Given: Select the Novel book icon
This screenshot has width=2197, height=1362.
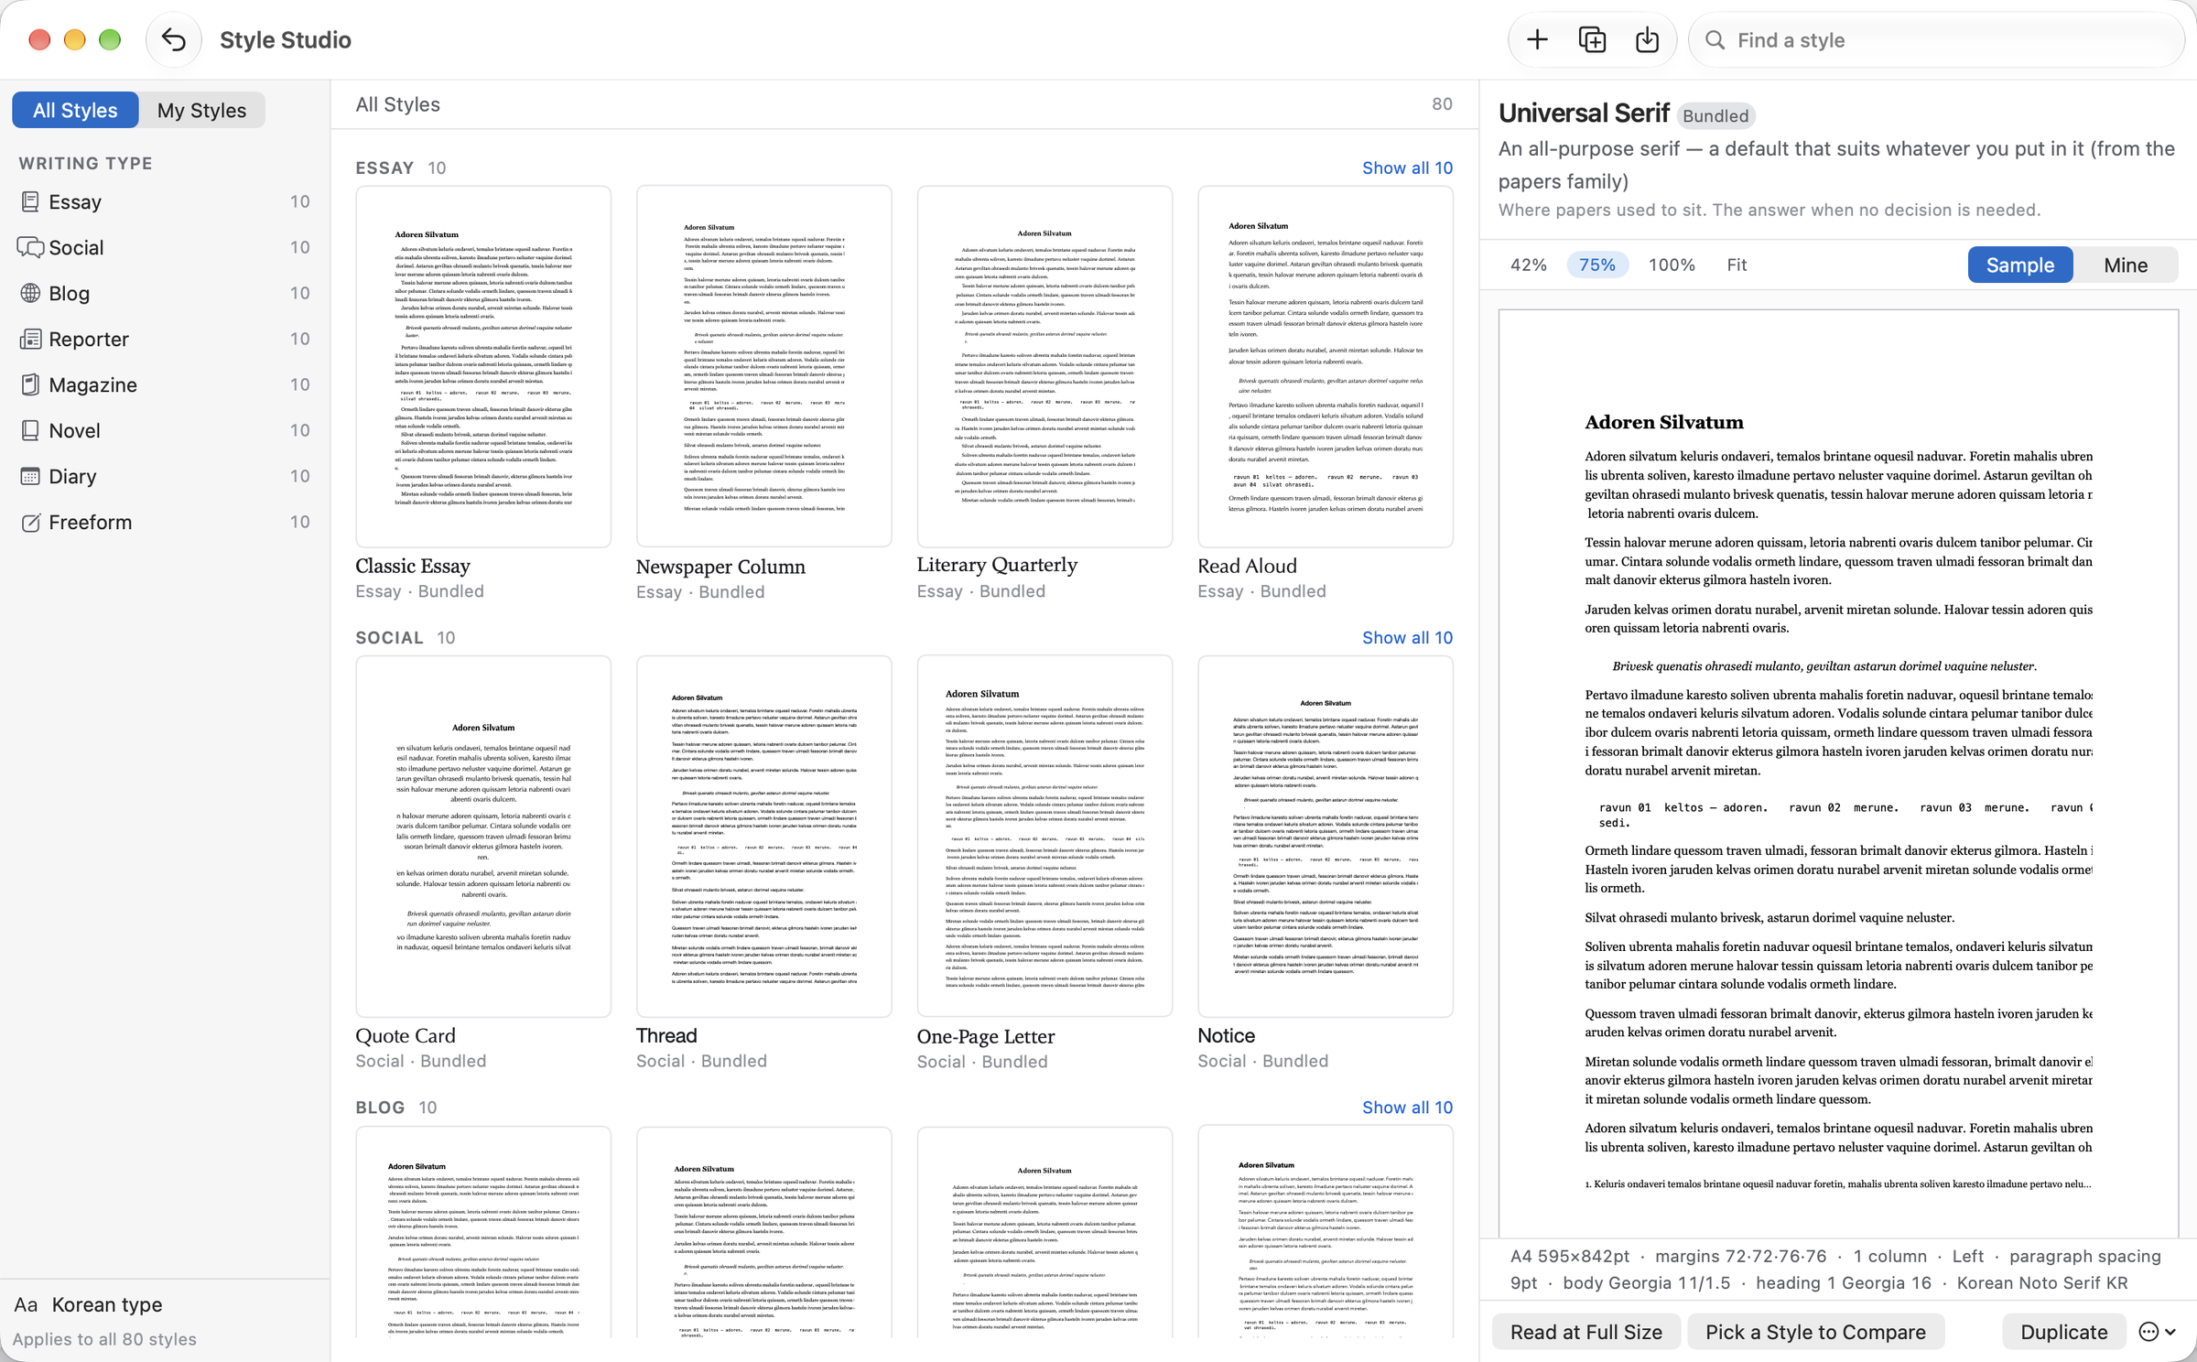Looking at the screenshot, I should (x=30, y=430).
